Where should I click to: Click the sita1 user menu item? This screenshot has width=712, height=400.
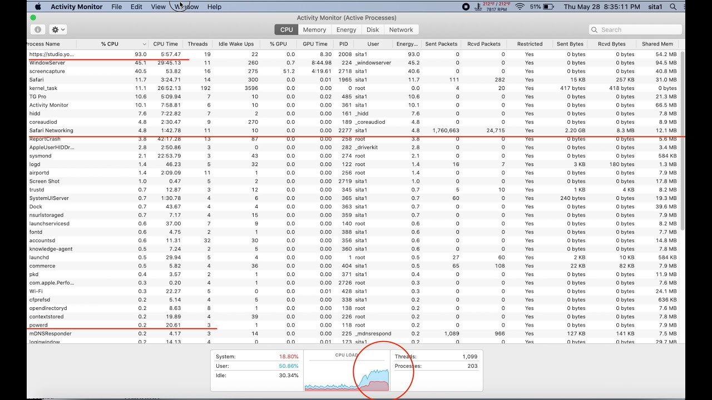click(654, 7)
